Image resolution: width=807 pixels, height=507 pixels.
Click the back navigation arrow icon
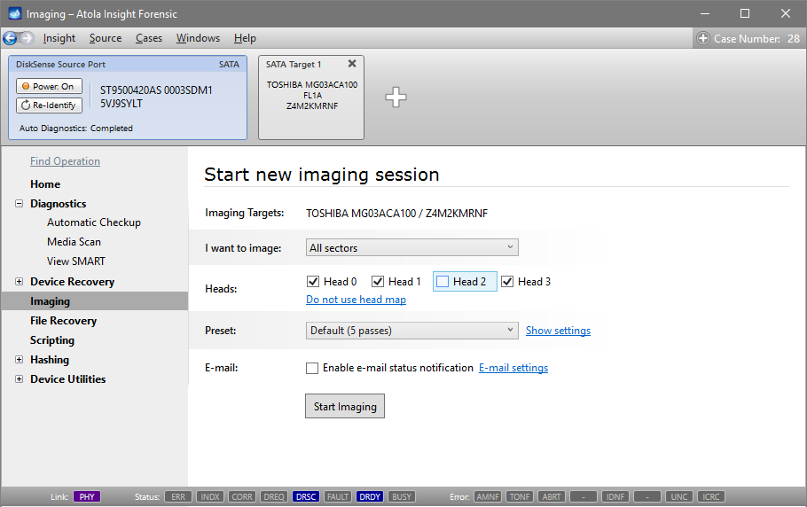10,38
